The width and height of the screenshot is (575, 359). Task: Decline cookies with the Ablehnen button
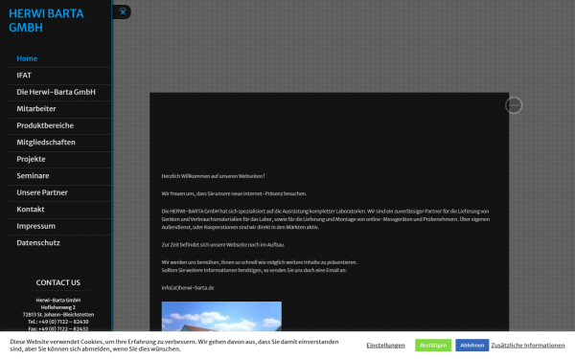(x=471, y=345)
